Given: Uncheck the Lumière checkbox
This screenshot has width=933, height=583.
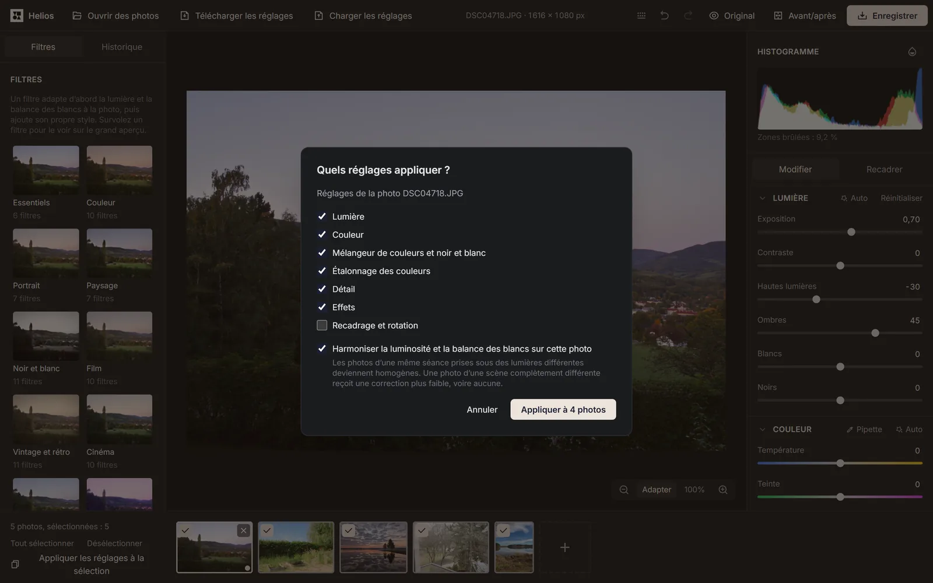Looking at the screenshot, I should 322,216.
